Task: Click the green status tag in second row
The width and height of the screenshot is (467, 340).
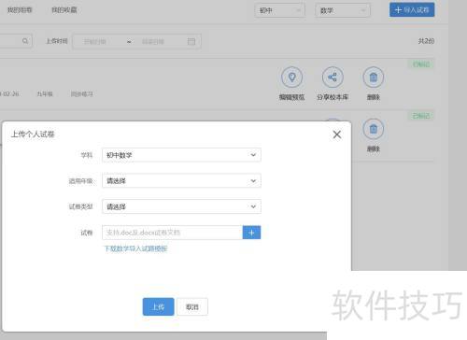Action: [x=421, y=116]
